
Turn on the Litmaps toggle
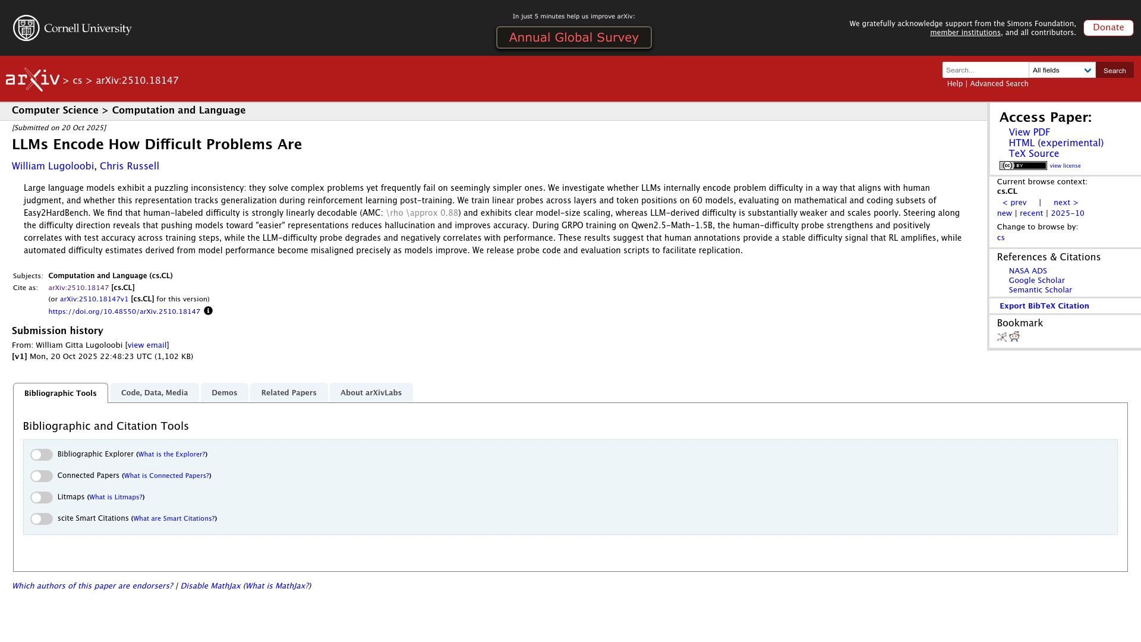(x=42, y=498)
